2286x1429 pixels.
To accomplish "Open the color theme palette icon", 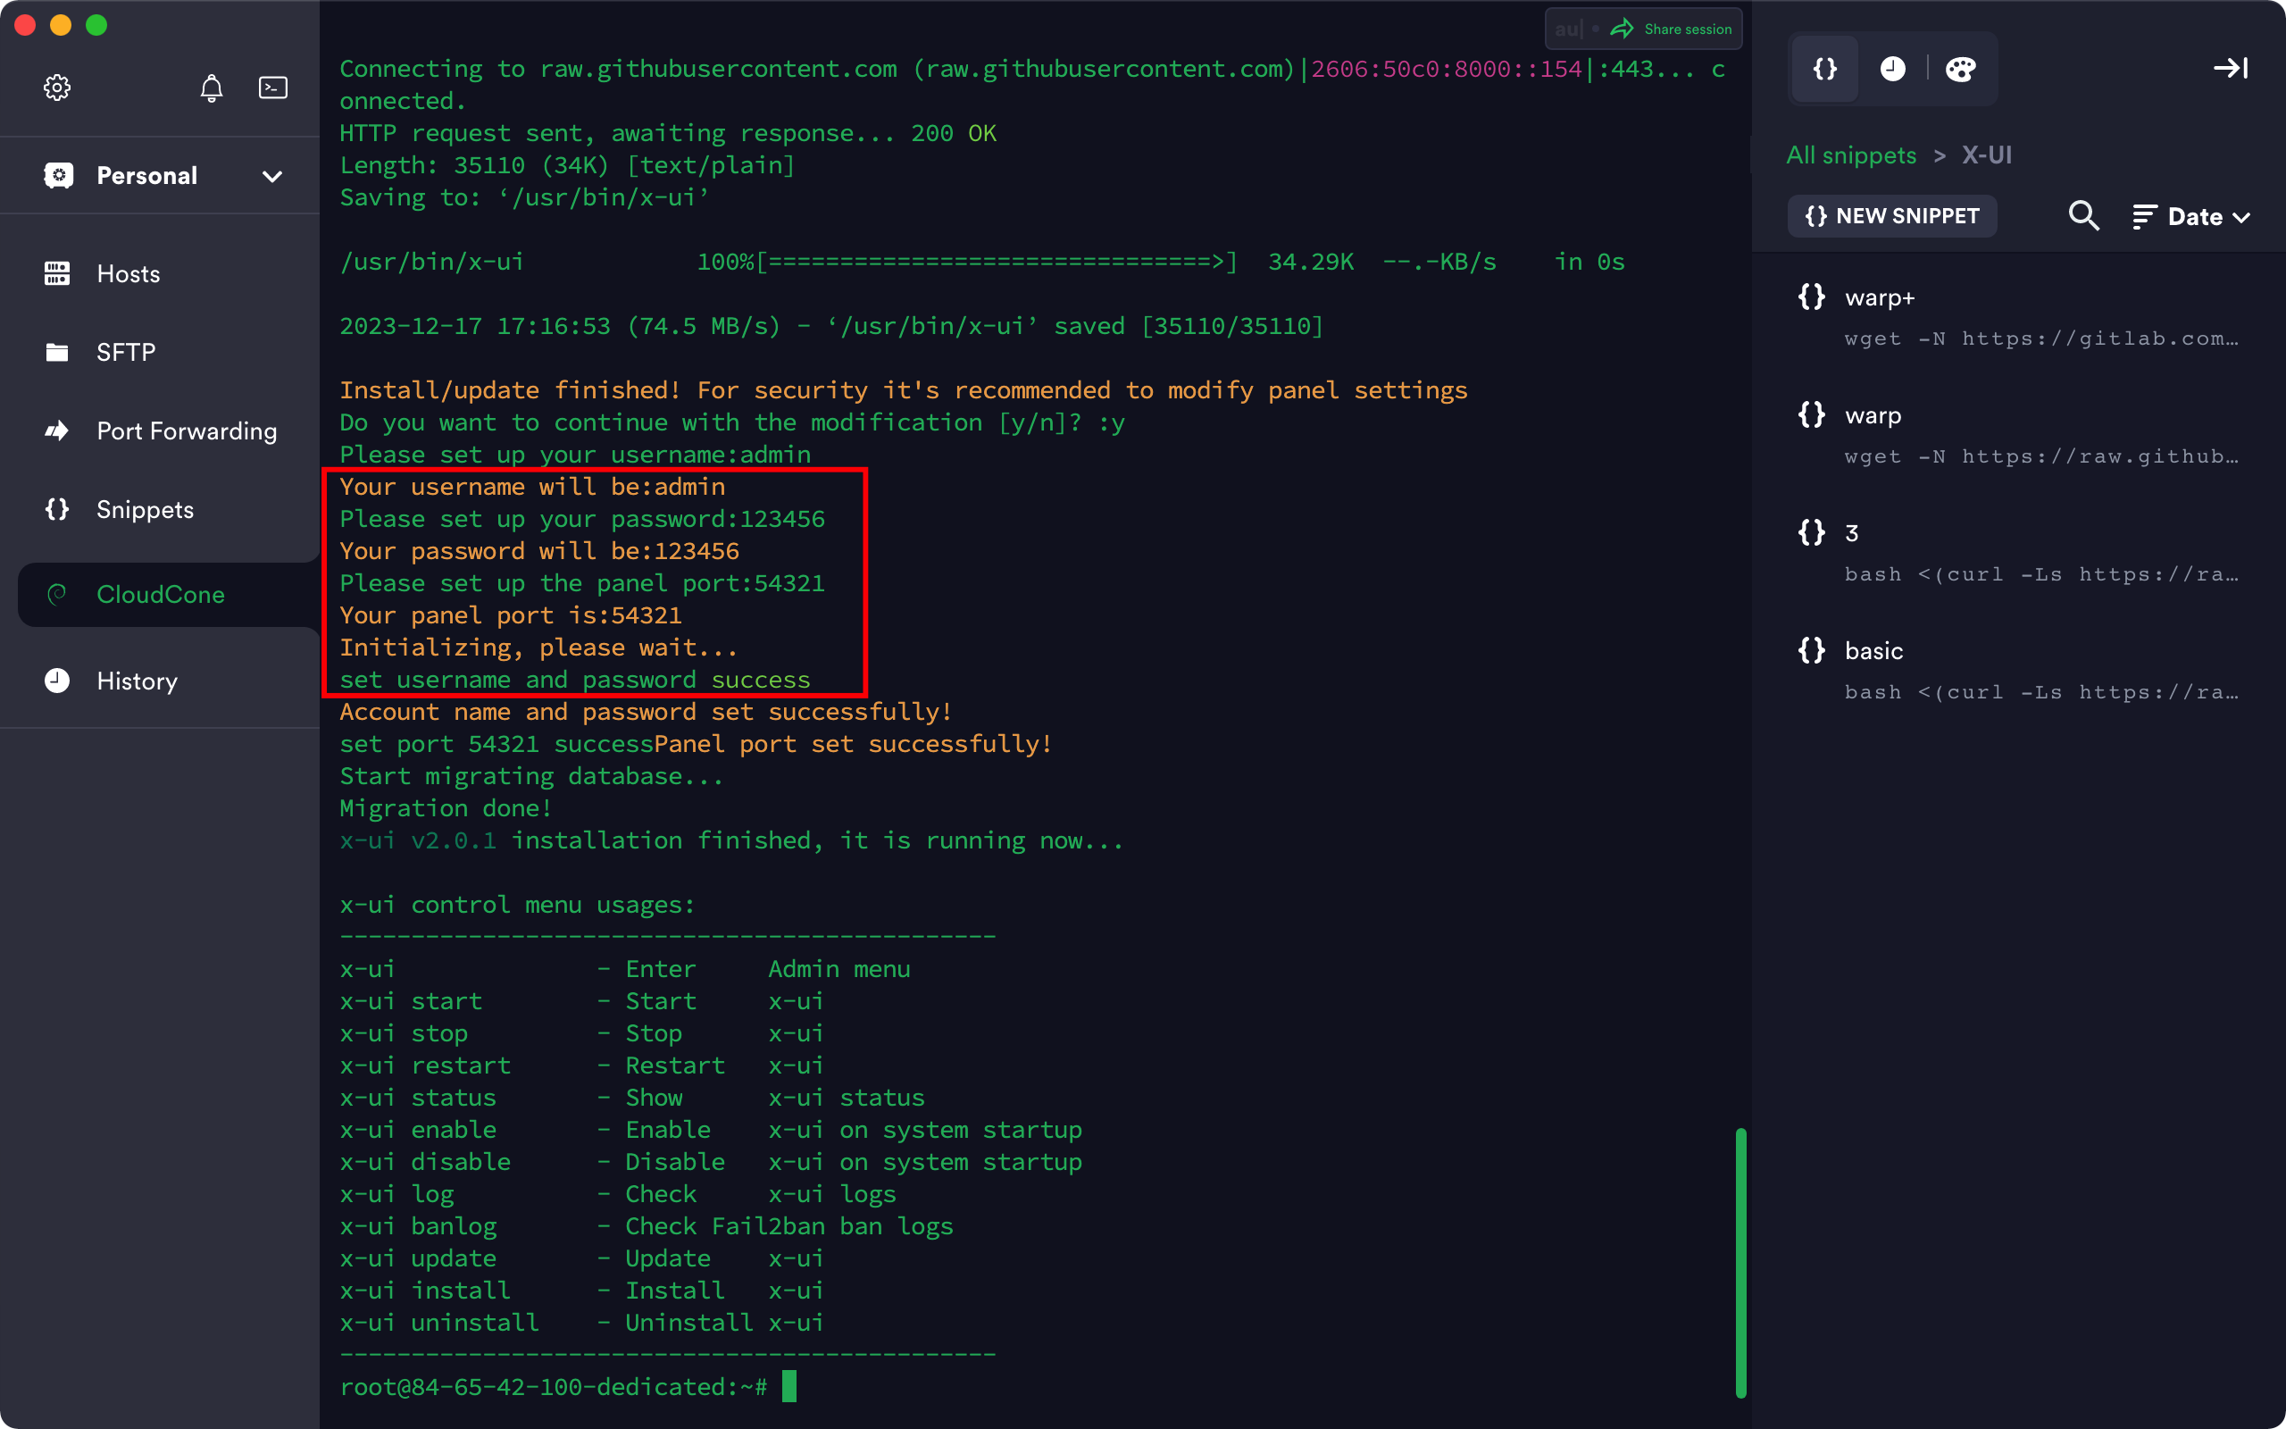I will 1960,69.
